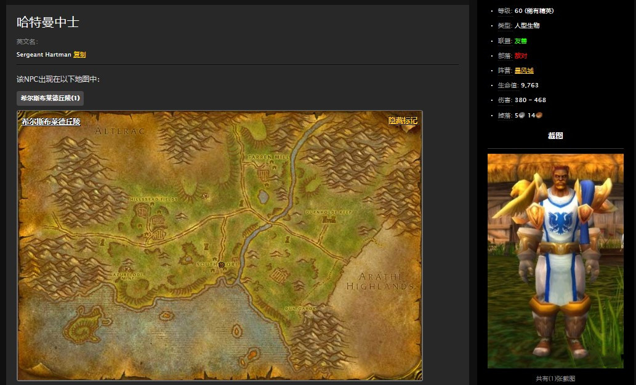Open the Sergeant Hartman screenshot thumbnail
The height and width of the screenshot is (385, 636).
click(x=555, y=261)
